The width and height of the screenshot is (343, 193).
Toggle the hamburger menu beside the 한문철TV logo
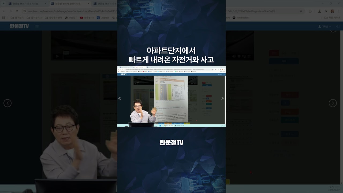pyautogui.click(x=37, y=26)
